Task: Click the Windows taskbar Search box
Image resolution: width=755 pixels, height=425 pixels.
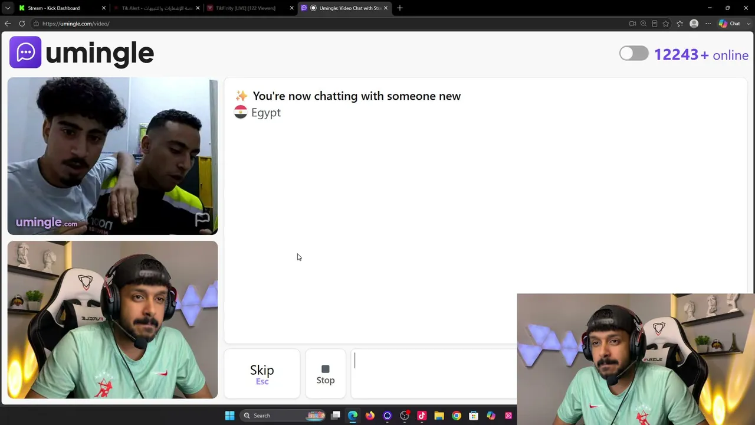Action: pos(282,416)
